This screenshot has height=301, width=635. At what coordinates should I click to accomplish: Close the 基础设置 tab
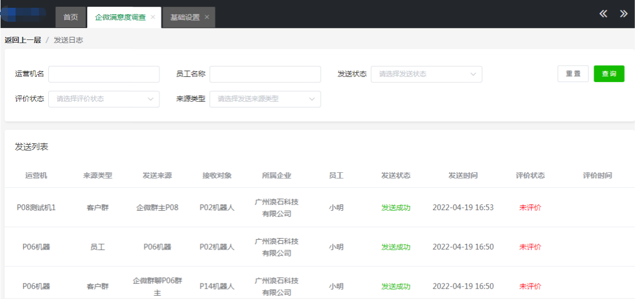206,17
